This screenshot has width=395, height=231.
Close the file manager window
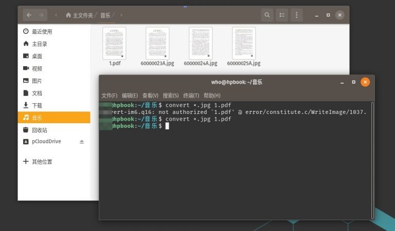[x=340, y=15]
